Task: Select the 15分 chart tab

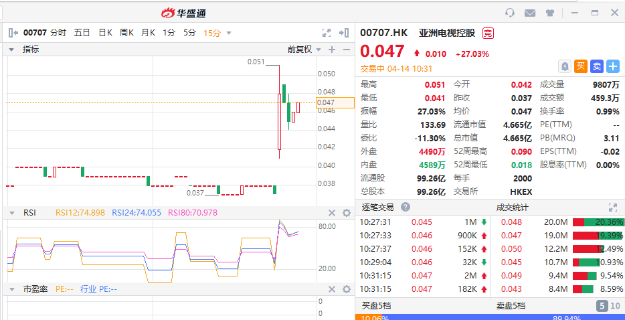Action: tap(211, 33)
